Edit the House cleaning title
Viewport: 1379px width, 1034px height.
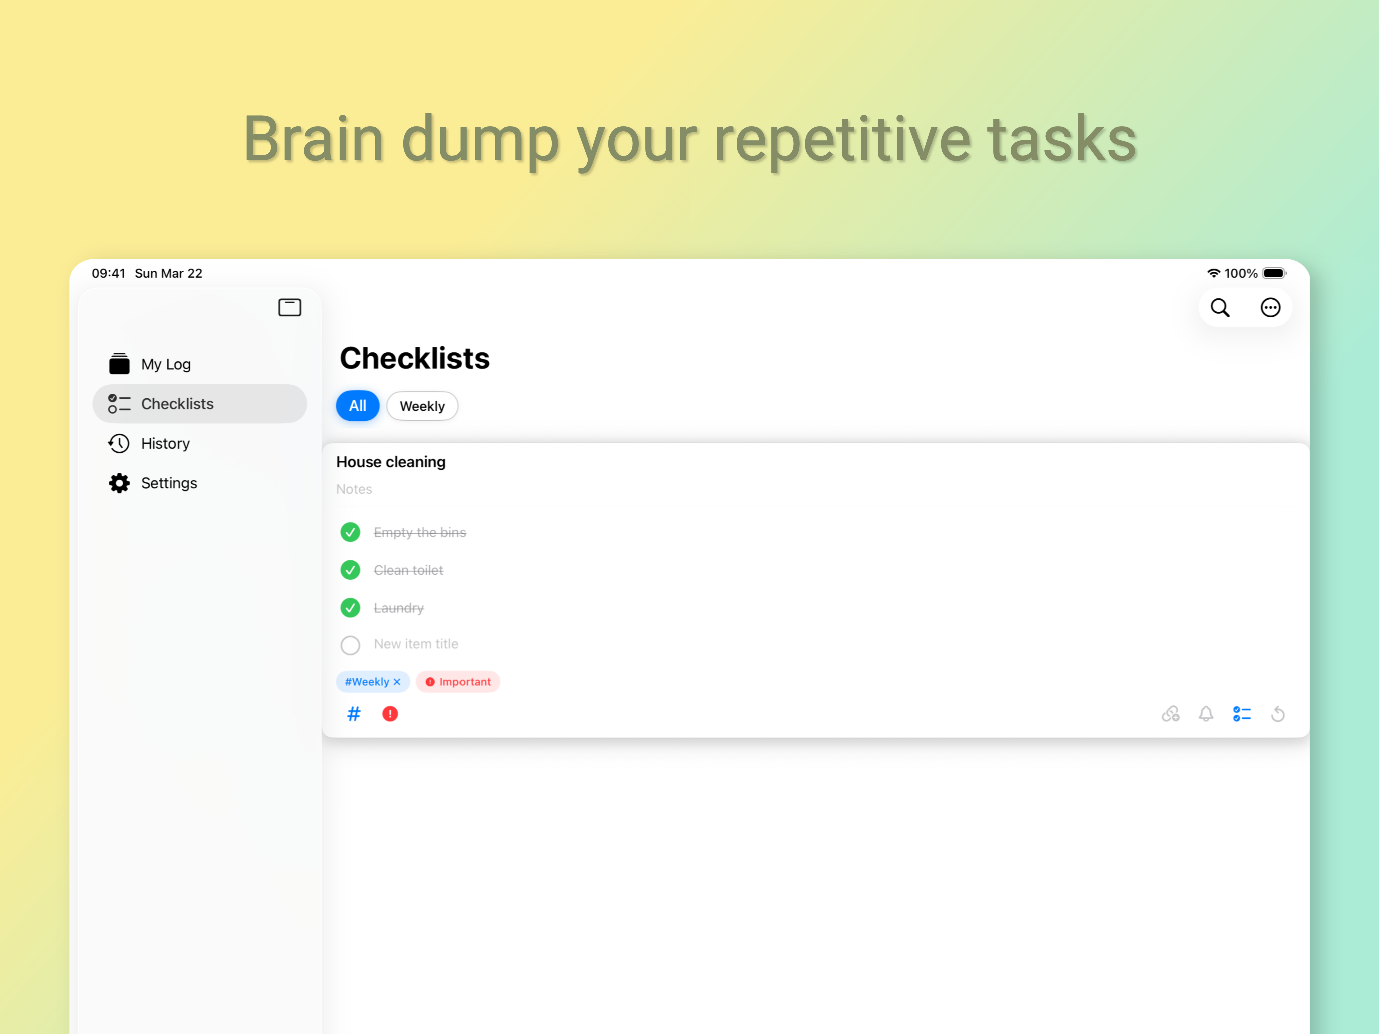click(391, 462)
